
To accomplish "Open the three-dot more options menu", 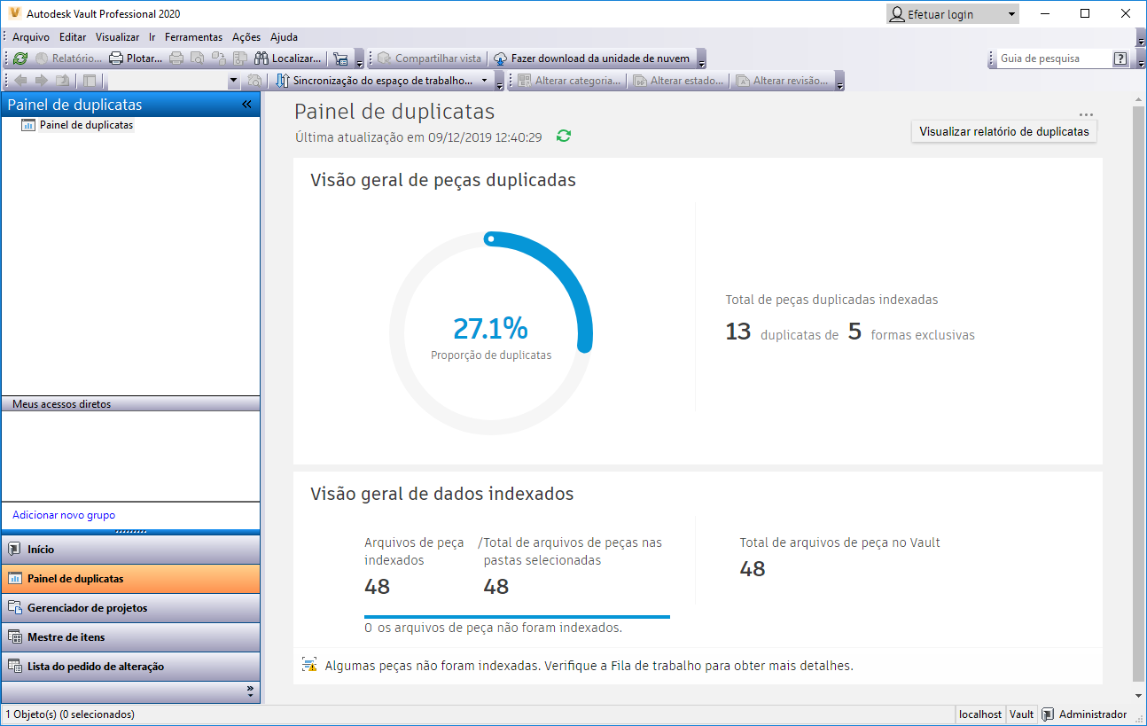I will [1087, 114].
